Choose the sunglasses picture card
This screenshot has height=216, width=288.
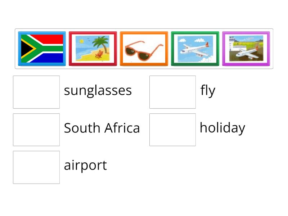point(144,49)
